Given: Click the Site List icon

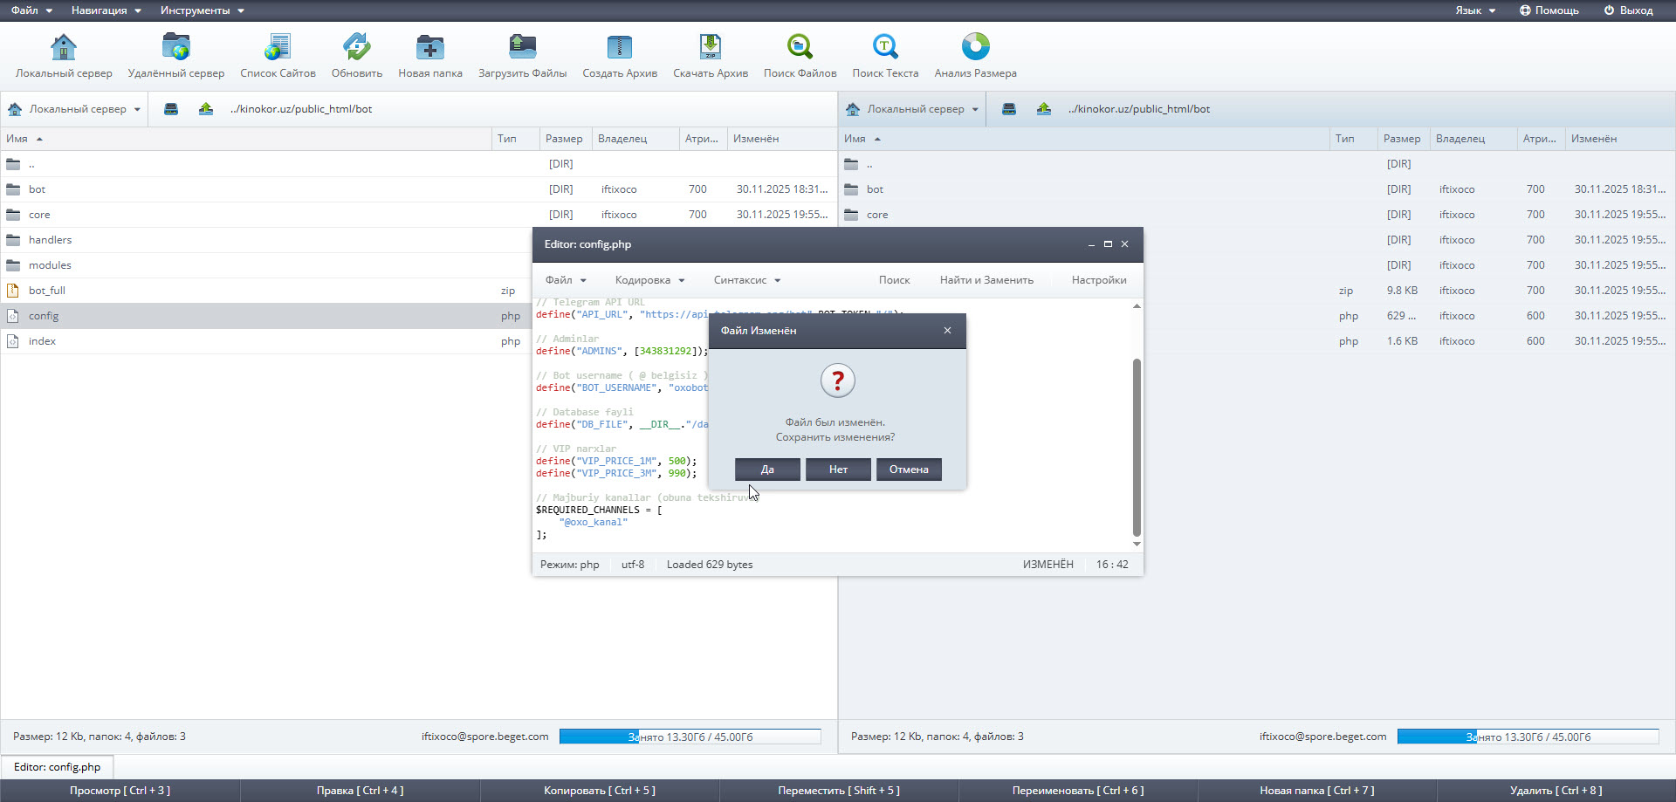Looking at the screenshot, I should coord(278,47).
